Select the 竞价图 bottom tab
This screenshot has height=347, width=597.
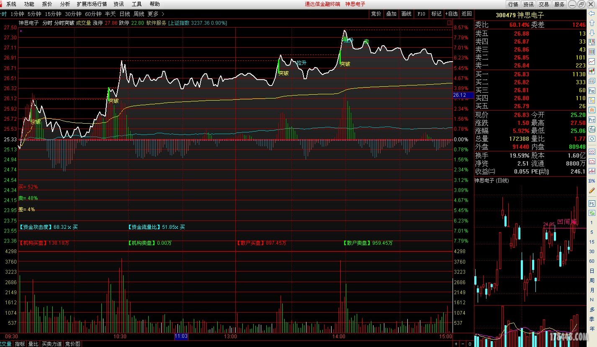[x=73, y=344]
